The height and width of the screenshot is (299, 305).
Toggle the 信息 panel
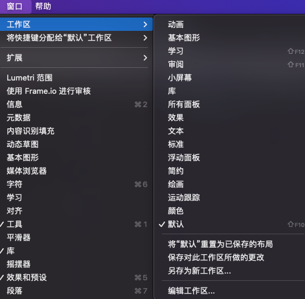[x=76, y=104]
